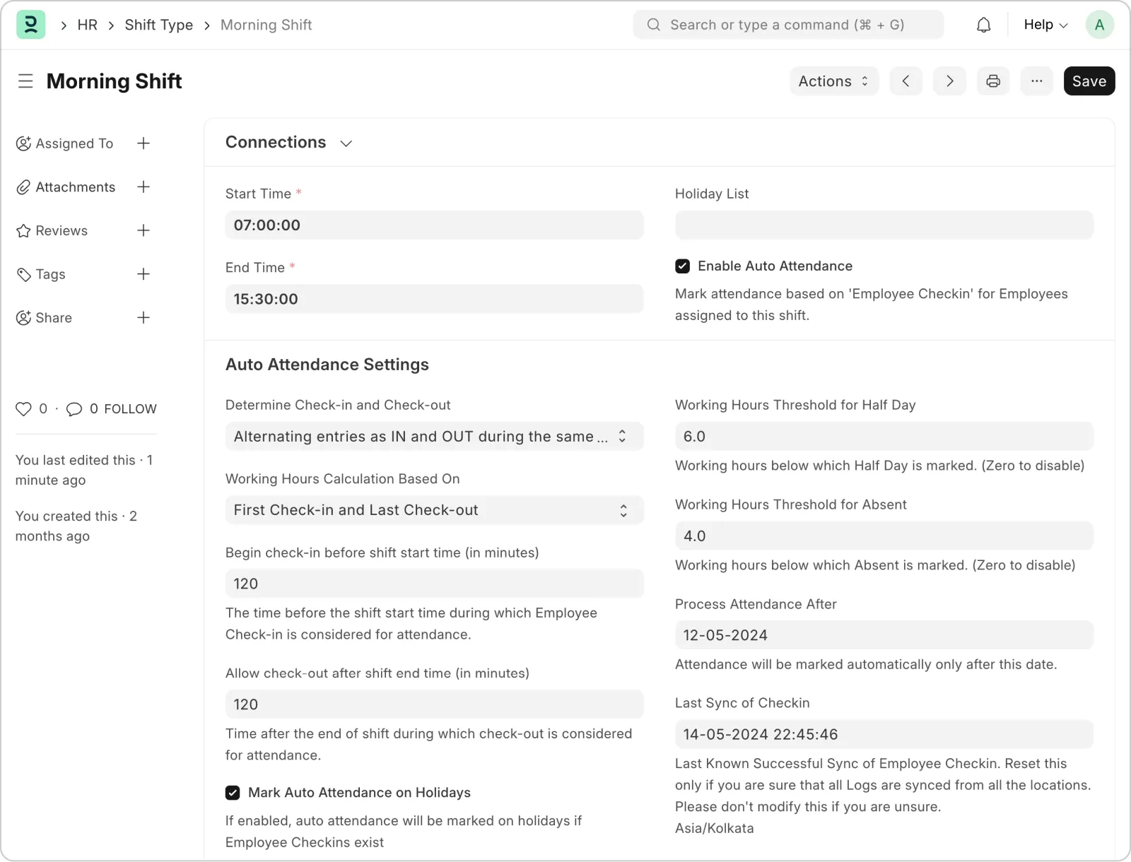Disable the Enable Auto Attendance checkbox
Viewport: 1131px width, 862px height.
(x=681, y=266)
